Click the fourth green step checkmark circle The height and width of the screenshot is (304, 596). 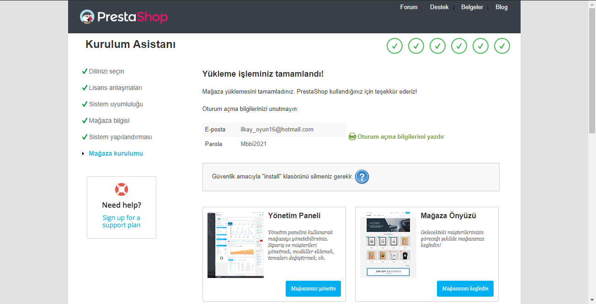pyautogui.click(x=459, y=46)
